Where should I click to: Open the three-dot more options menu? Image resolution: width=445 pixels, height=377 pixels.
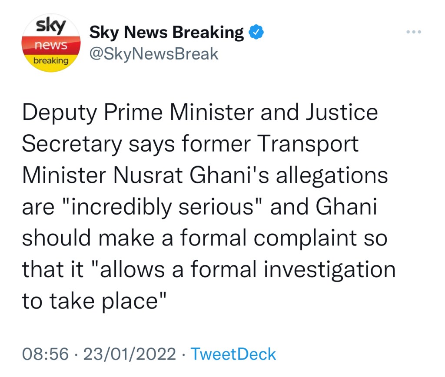[413, 33]
